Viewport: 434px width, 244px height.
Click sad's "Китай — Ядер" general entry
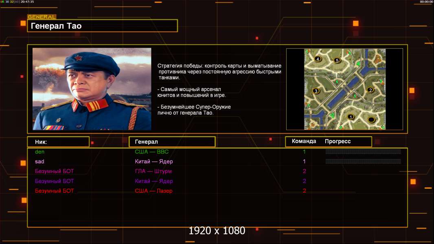pyautogui.click(x=154, y=161)
